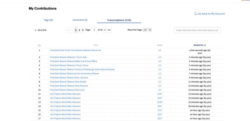Open President Barack Obama Walks to the Oval Office
This screenshot has height=121, width=250.
pos(74,61)
